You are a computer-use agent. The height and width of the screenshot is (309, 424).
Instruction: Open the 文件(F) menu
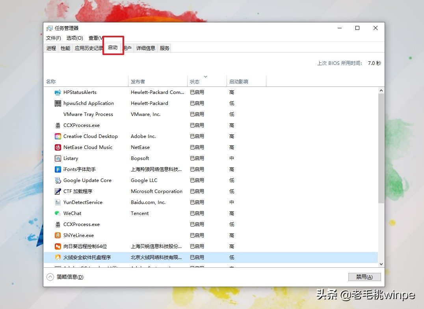pos(53,38)
